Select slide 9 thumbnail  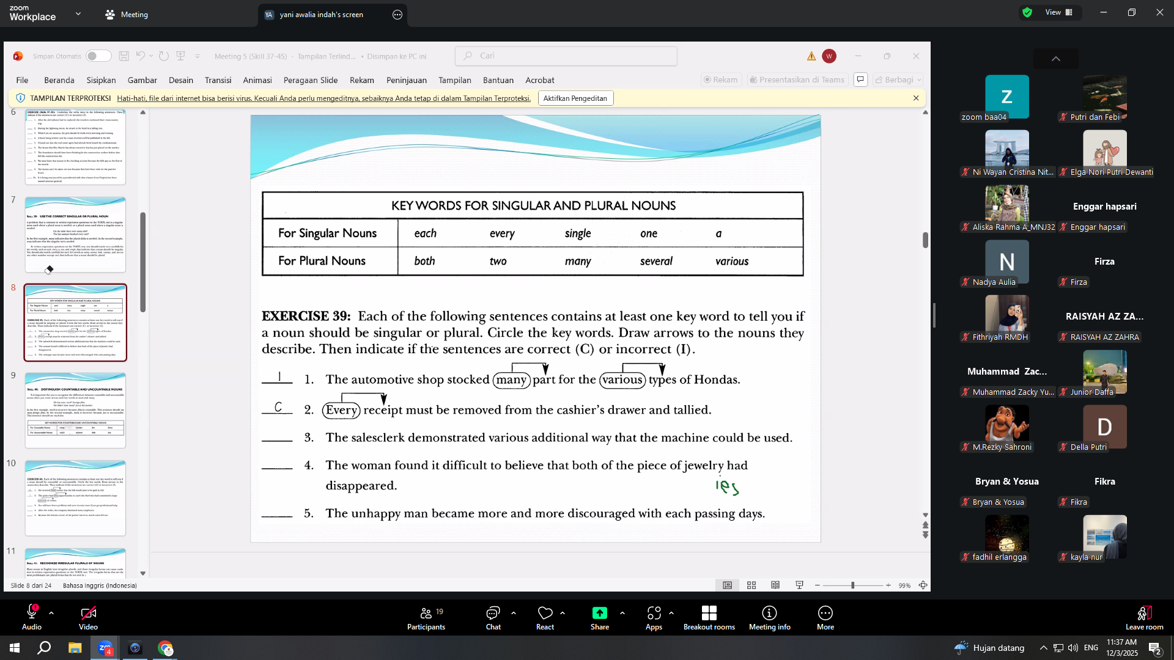75,410
